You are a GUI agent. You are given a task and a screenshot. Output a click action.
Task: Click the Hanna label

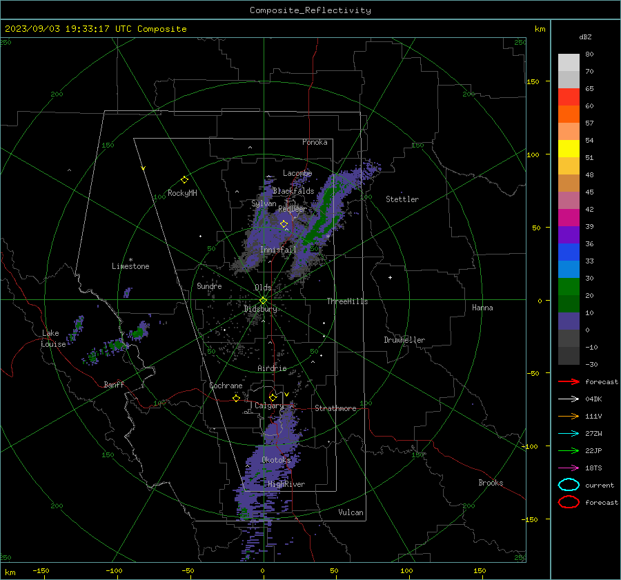pos(482,308)
